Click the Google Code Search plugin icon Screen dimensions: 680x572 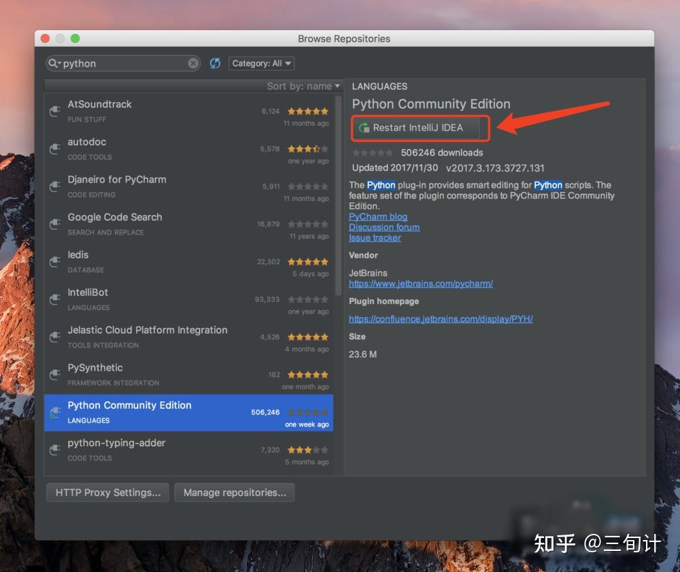point(54,223)
